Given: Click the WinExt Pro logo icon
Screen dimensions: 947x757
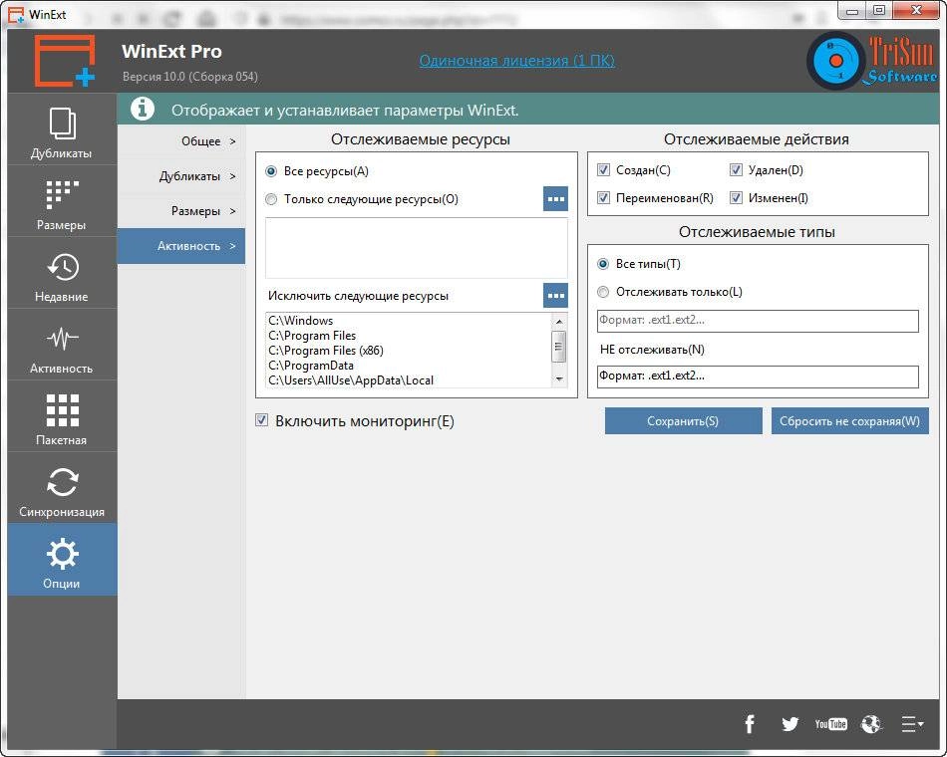Looking at the screenshot, I should (x=64, y=61).
